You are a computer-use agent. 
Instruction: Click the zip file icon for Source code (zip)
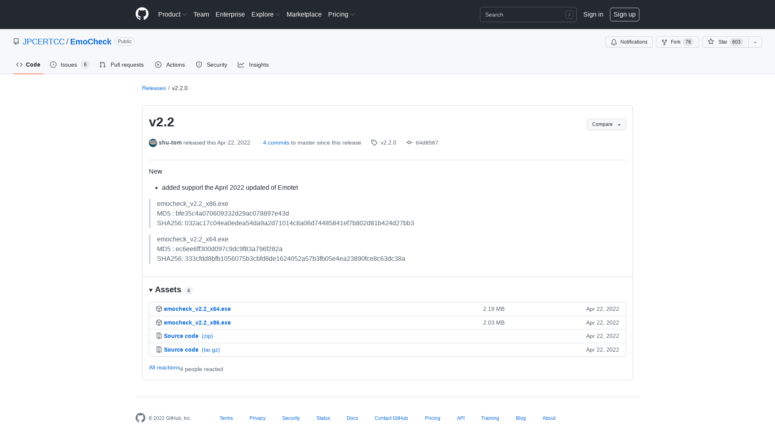coord(159,336)
